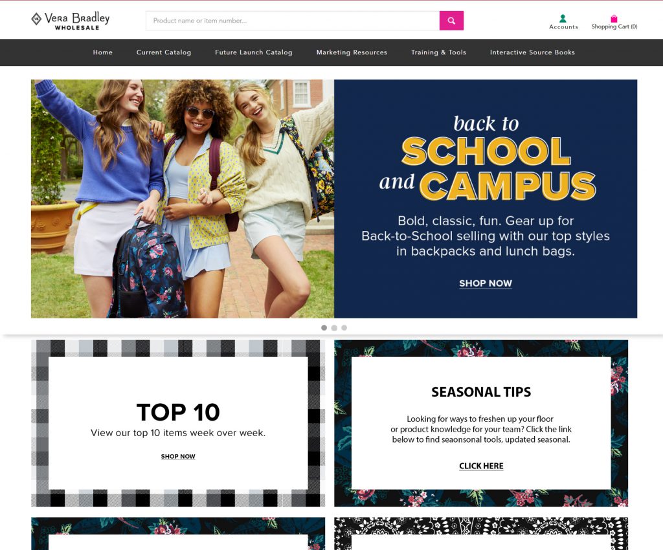Open the Accounts person icon
This screenshot has height=550, width=663.
(563, 18)
